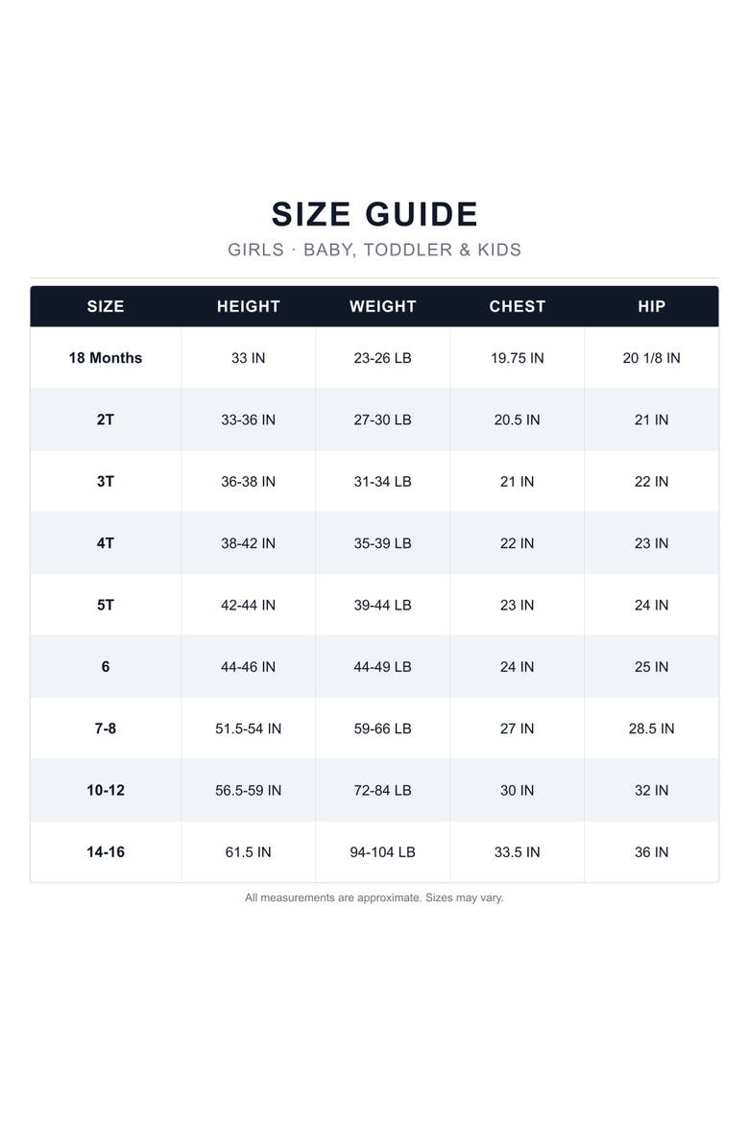Click the HEIGHT column header
The height and width of the screenshot is (1123, 749).
(248, 306)
